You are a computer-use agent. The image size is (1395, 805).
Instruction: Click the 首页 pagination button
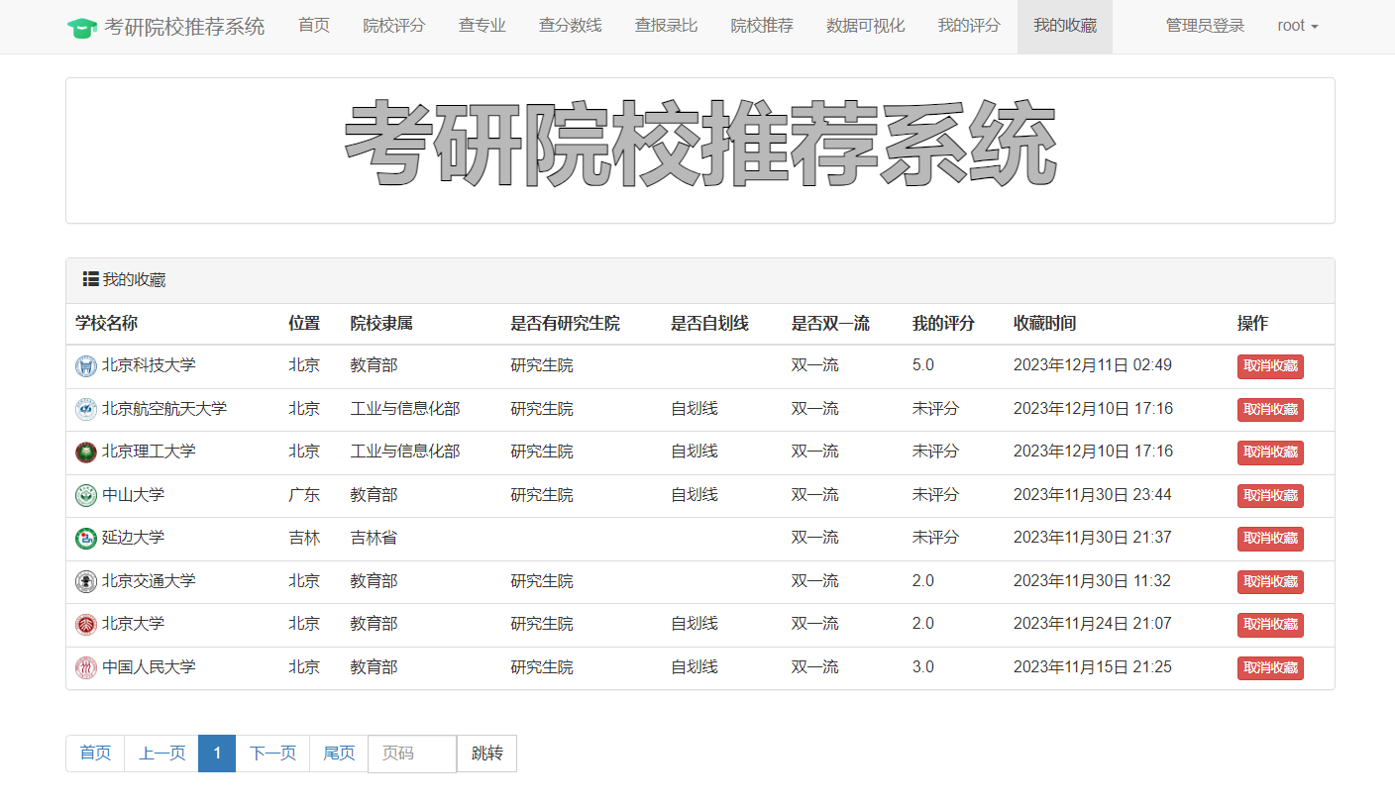click(95, 754)
